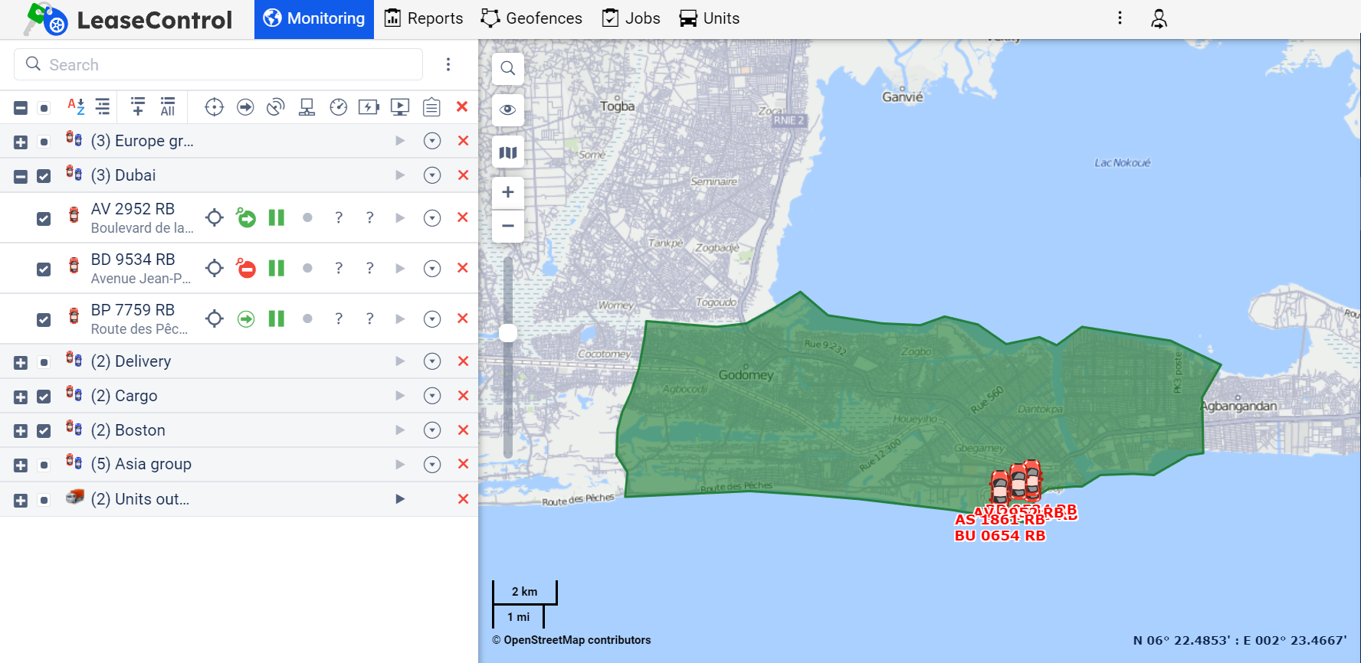Image resolution: width=1361 pixels, height=663 pixels.
Task: Switch to the Geofences tab
Action: pos(532,18)
